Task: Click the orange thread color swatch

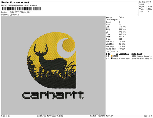Action: click(x=112, y=56)
